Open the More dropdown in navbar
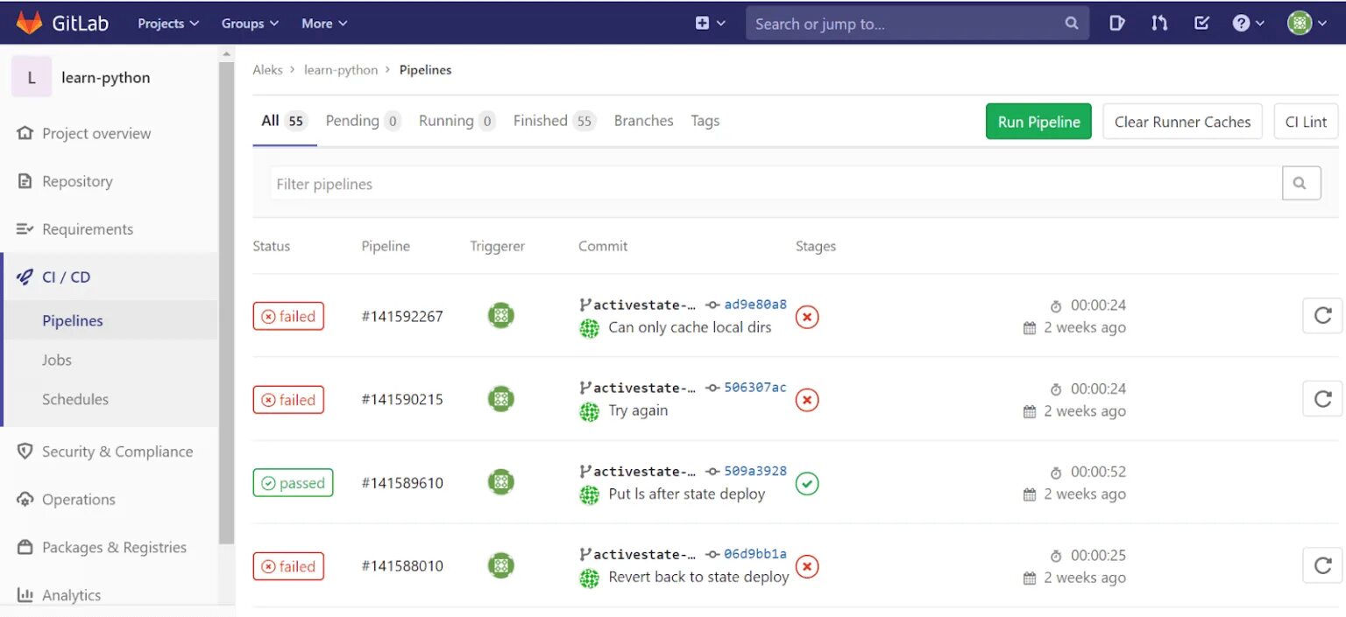Screen dimensions: 1346x617 click(x=324, y=24)
